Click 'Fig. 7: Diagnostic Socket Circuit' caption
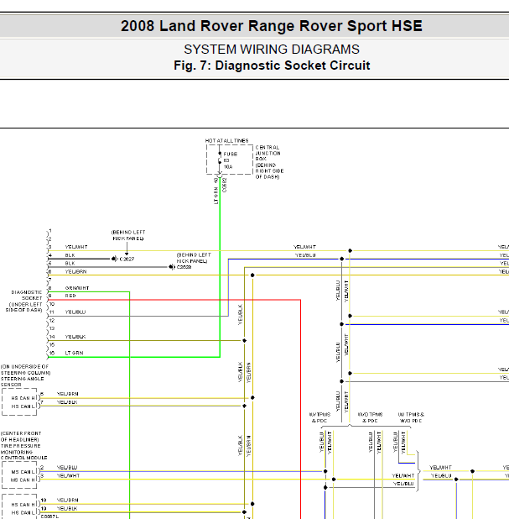The height and width of the screenshot is (519, 509). 272,66
